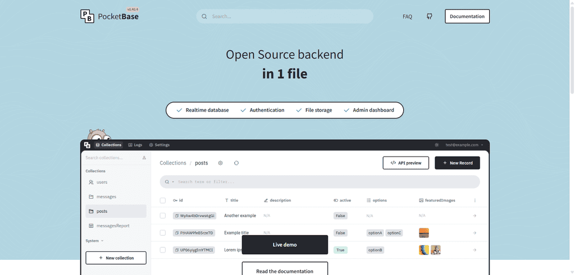Open the second Lorem ipsum image thumbnail
575x275 pixels.
(436, 250)
